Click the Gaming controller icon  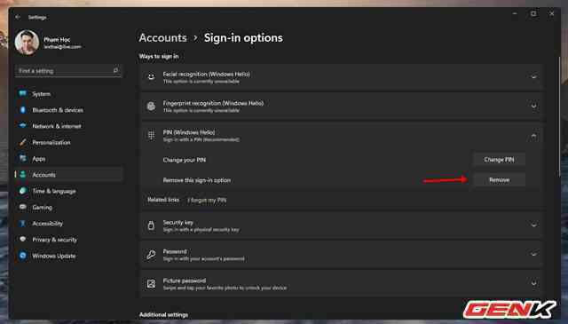[23, 207]
